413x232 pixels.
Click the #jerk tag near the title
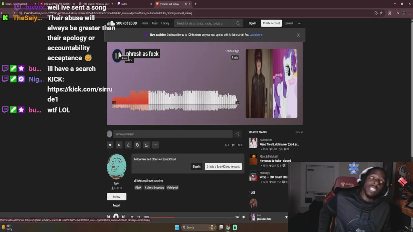click(235, 57)
